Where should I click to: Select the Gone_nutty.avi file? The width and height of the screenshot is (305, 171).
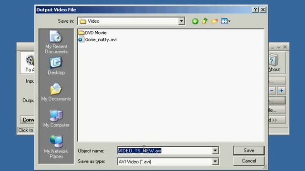point(97,39)
